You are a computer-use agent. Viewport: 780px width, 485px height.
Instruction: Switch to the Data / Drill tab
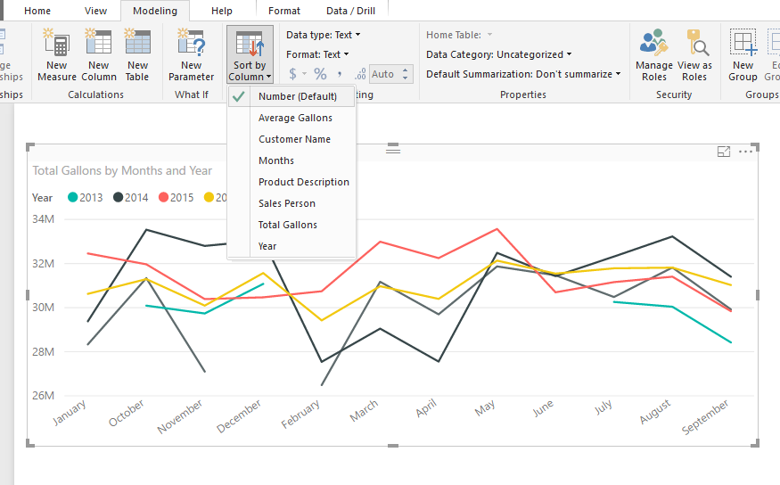(350, 11)
